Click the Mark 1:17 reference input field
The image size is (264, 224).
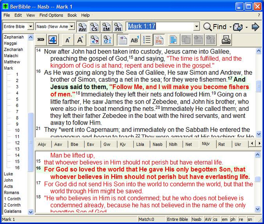coord(160,27)
